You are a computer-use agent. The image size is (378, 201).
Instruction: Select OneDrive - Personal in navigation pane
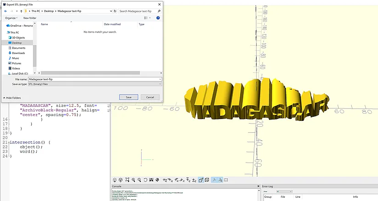20,26
